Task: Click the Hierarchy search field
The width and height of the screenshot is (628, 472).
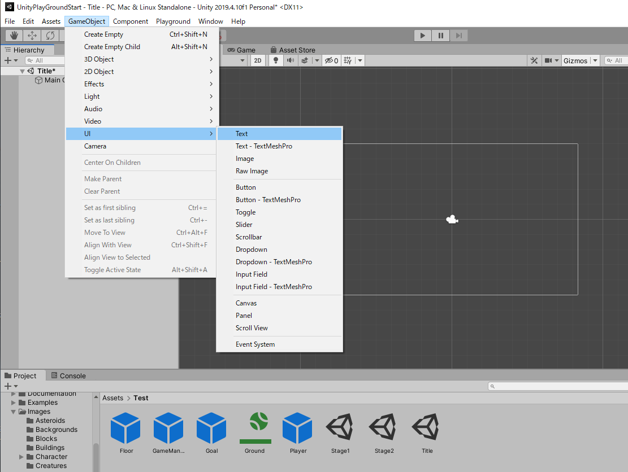Action: coord(45,60)
